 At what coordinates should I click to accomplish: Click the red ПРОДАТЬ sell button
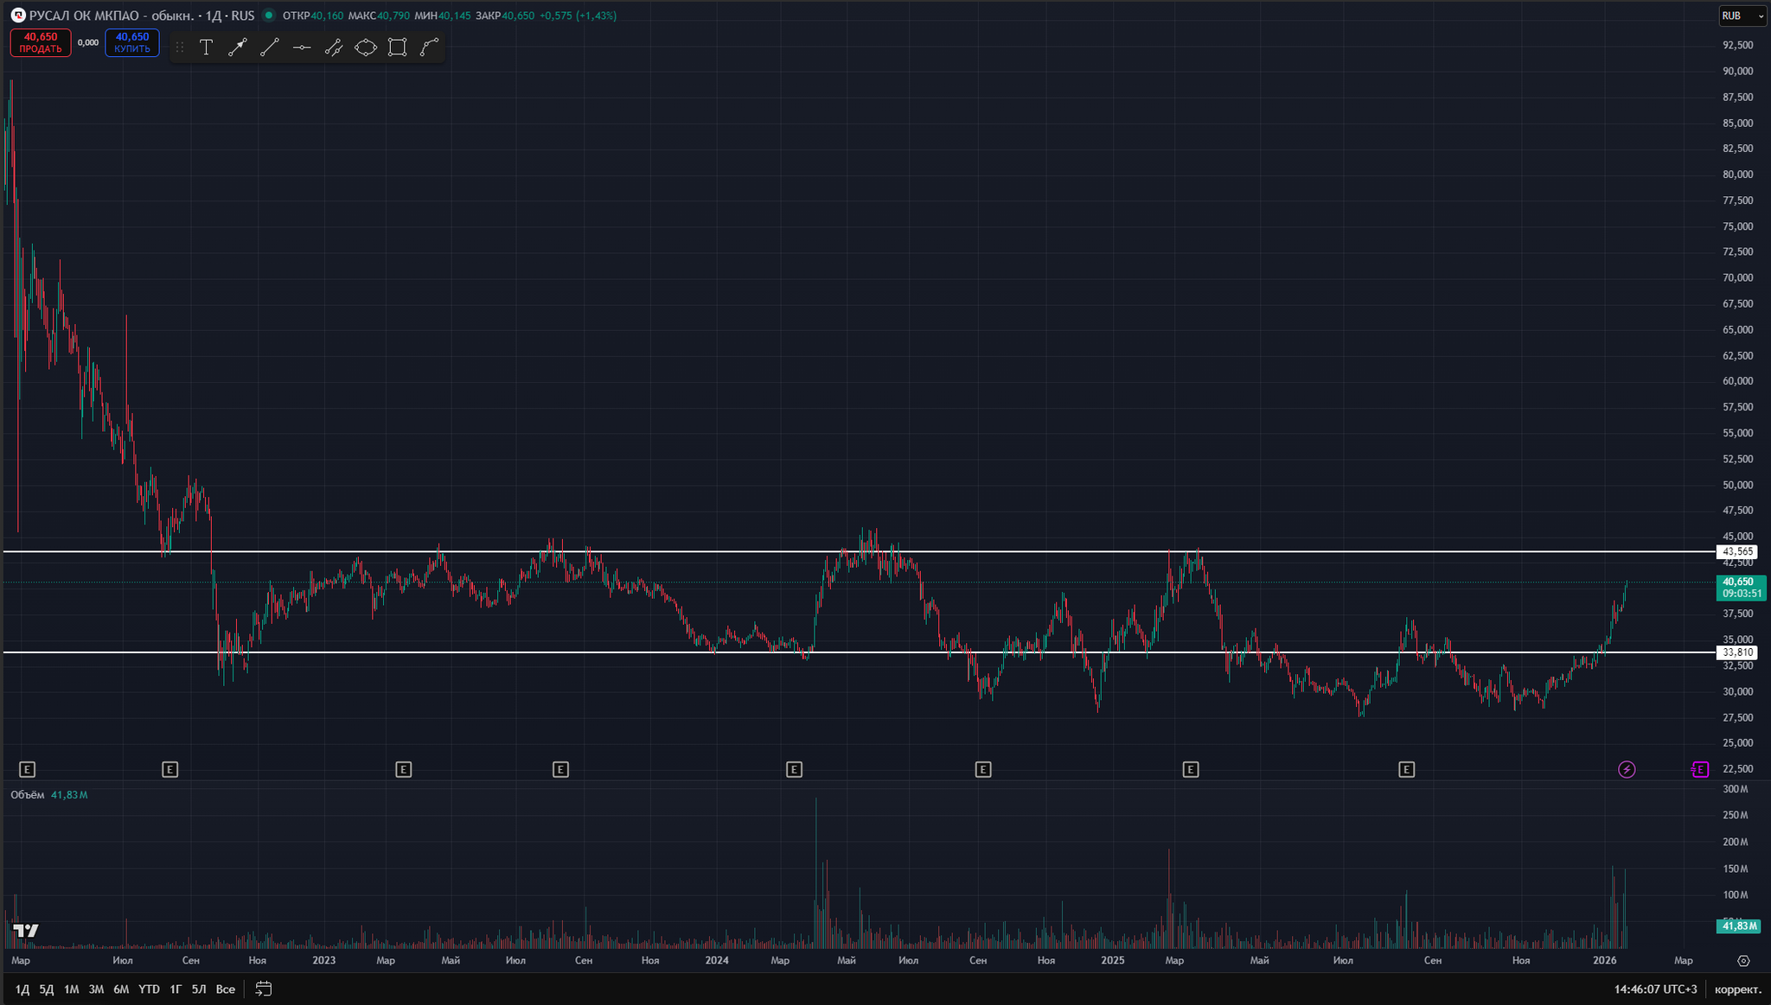pos(41,43)
